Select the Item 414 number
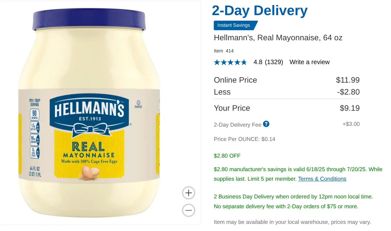This screenshot has width=391, height=231. coord(224,51)
